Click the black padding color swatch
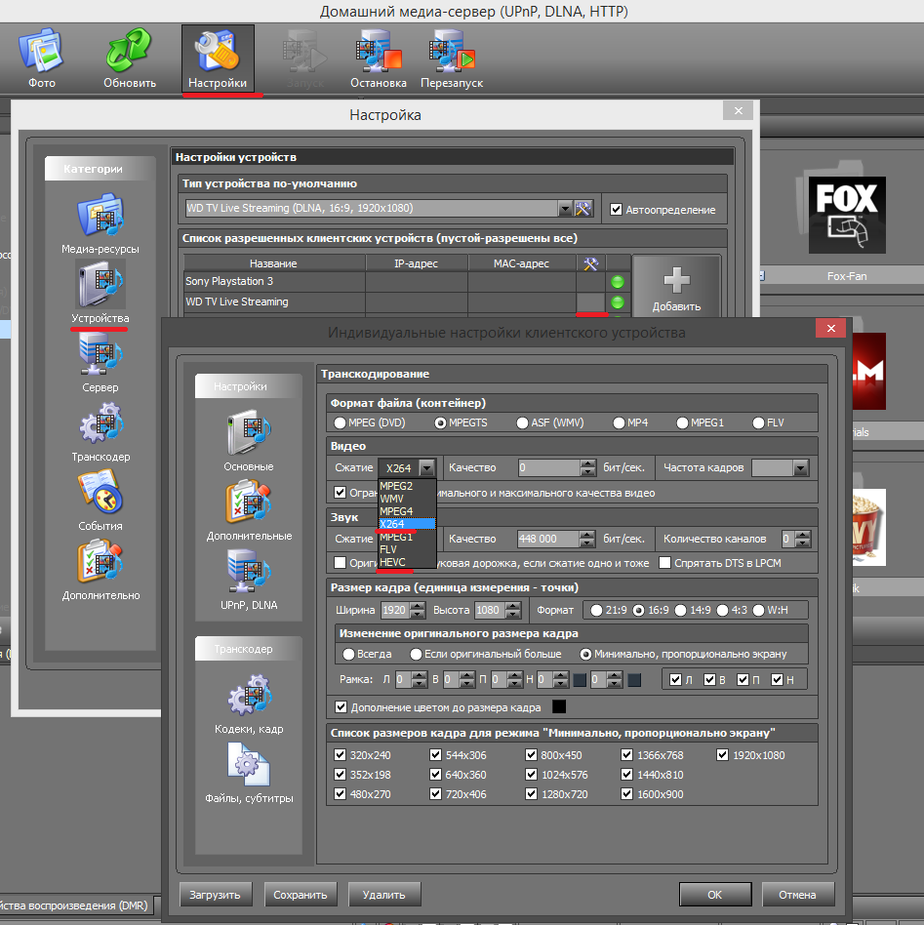The width and height of the screenshot is (924, 925). pyautogui.click(x=559, y=707)
